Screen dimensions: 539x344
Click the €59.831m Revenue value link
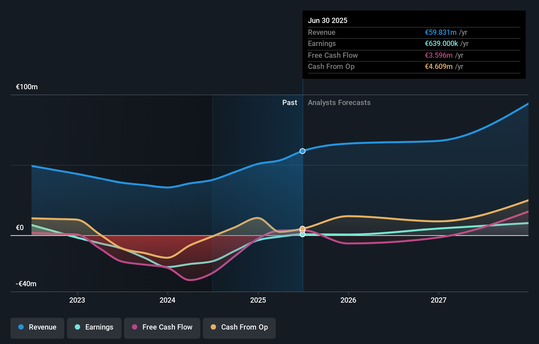(441, 32)
